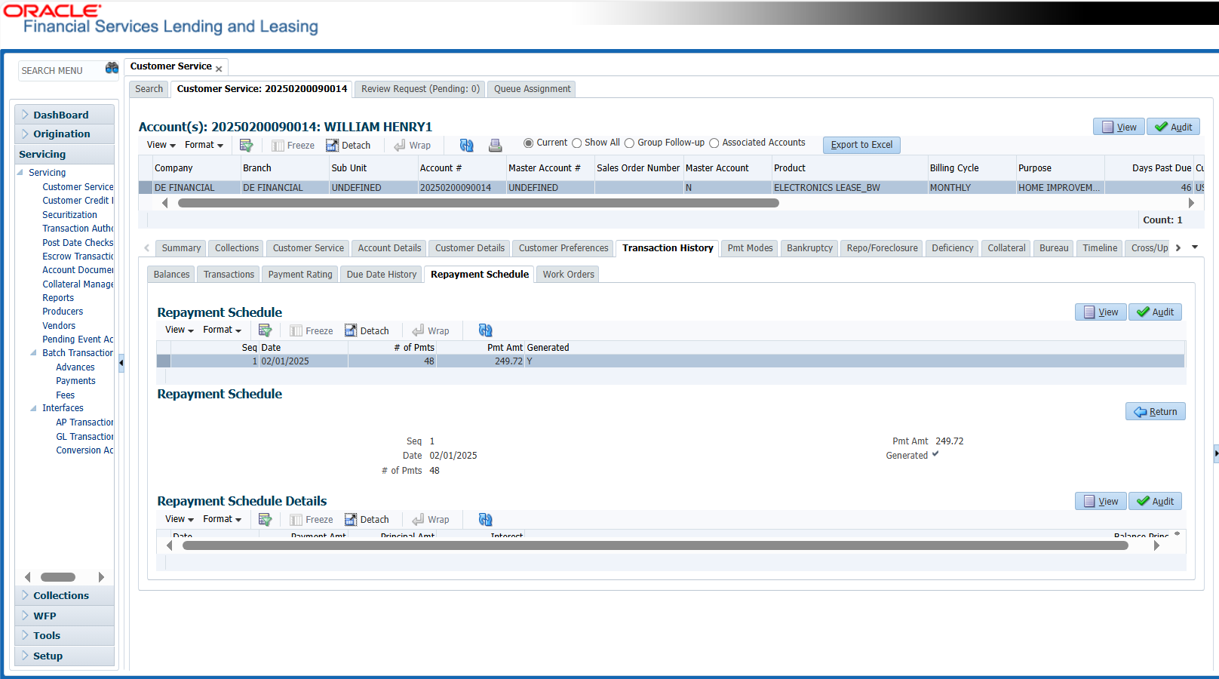Open View menu in Repayment Schedule Details toolbar

pyautogui.click(x=180, y=519)
